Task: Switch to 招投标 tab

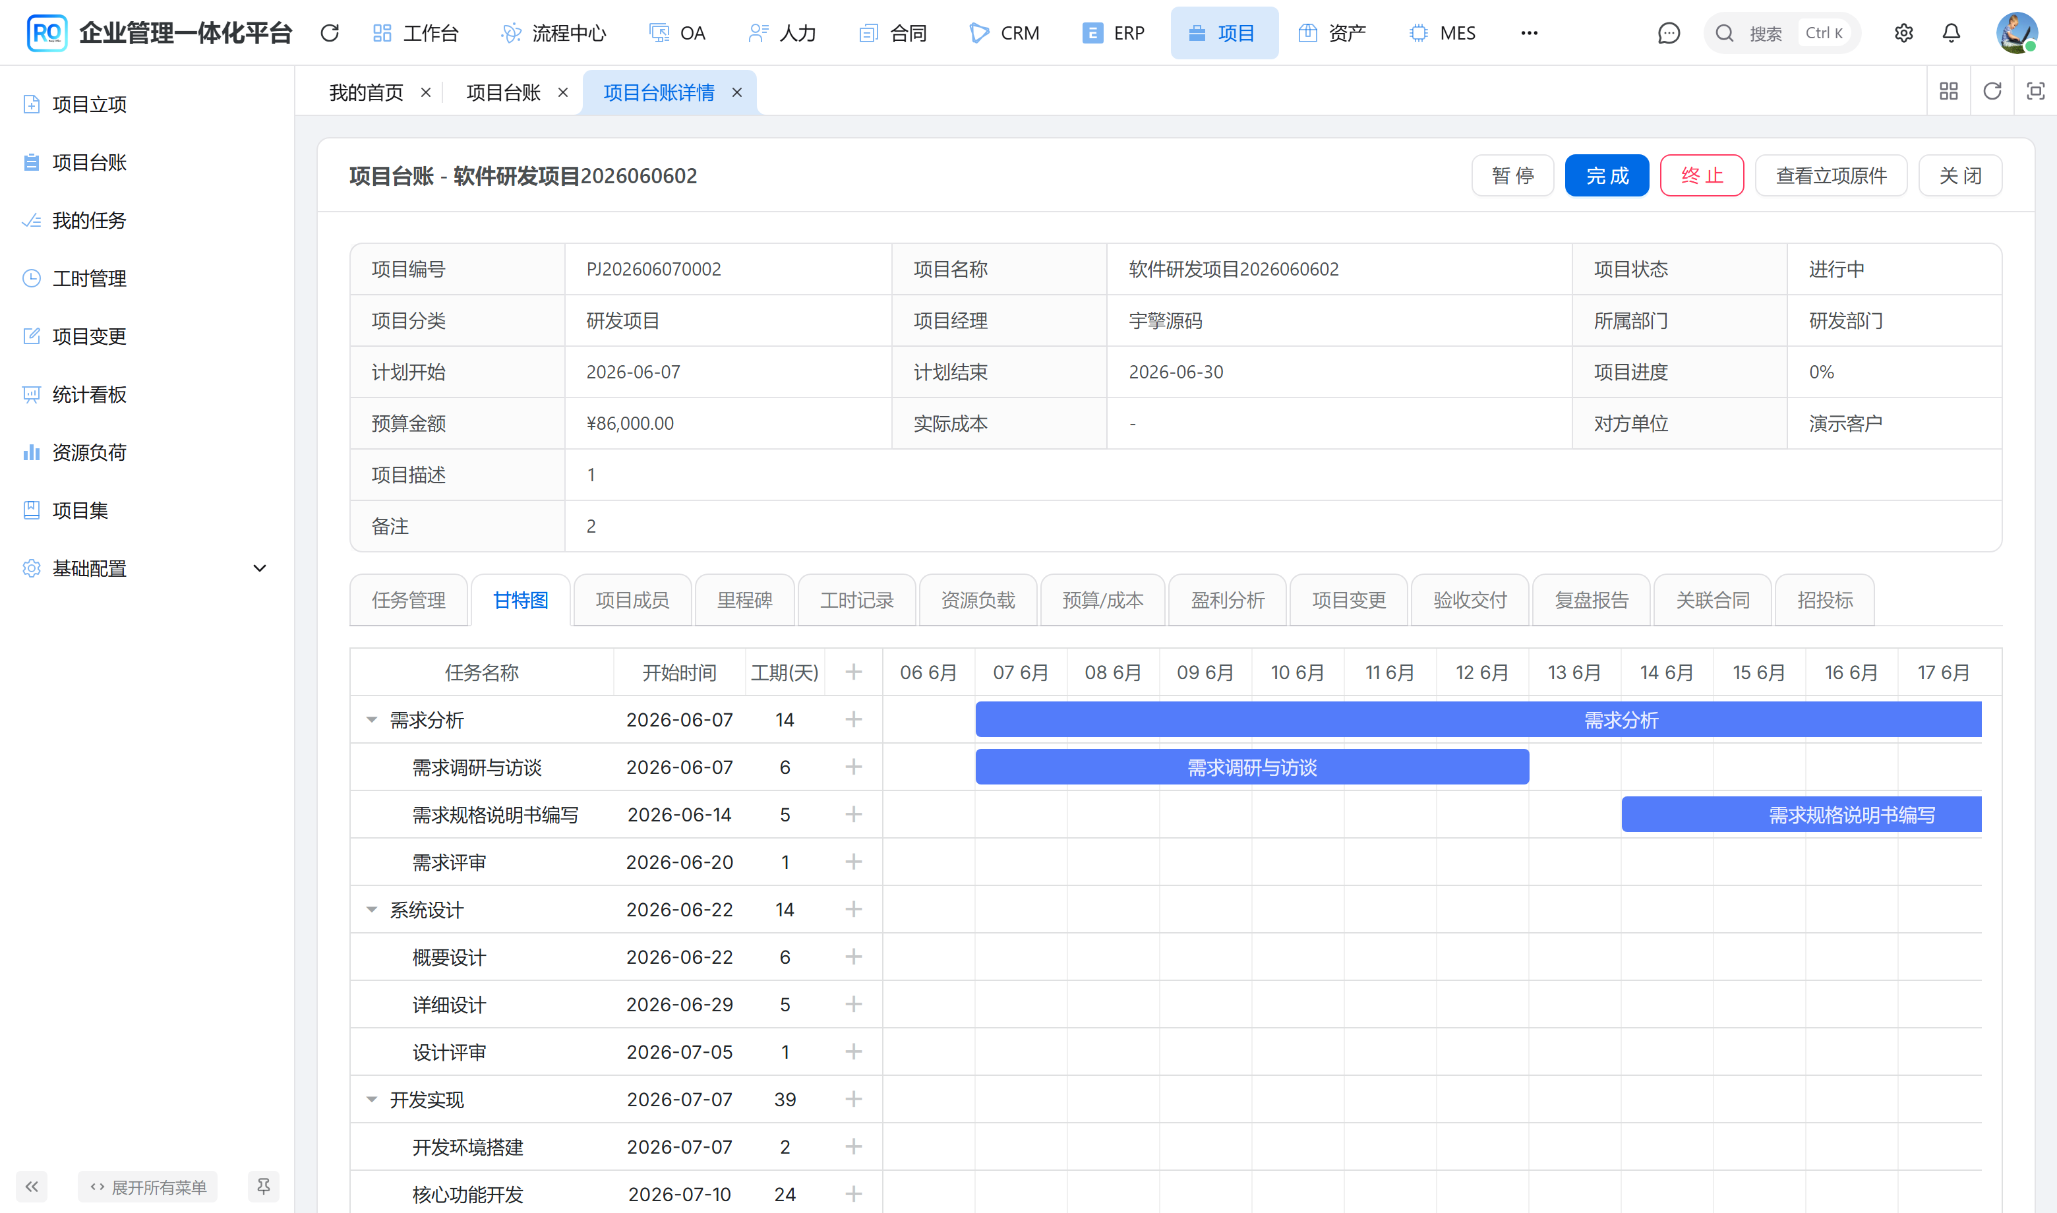Action: [x=1825, y=600]
